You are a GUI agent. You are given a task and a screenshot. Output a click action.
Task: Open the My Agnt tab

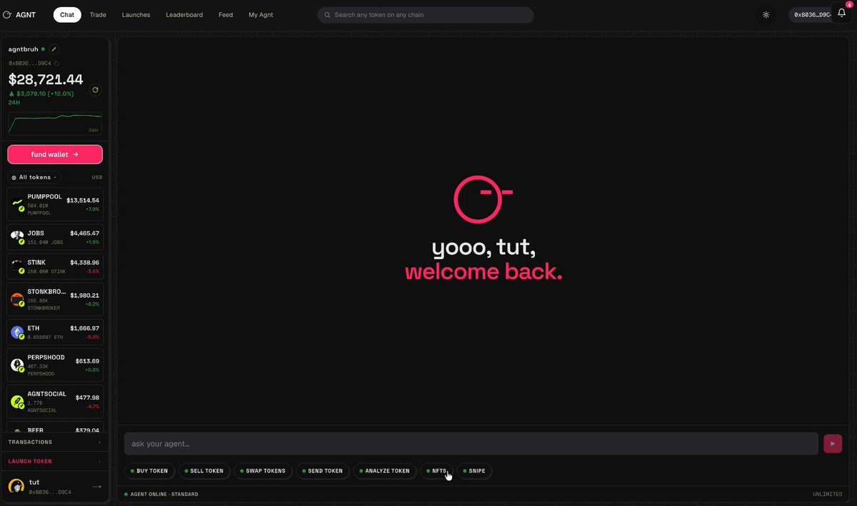click(x=261, y=14)
